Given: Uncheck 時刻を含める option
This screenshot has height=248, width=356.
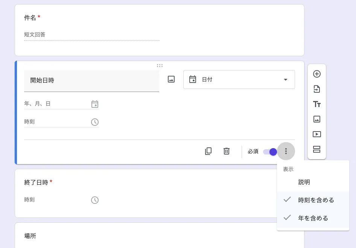Looking at the screenshot, I should click(x=313, y=200).
